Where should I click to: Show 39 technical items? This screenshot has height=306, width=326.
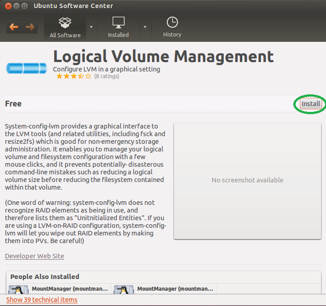pyautogui.click(x=42, y=300)
